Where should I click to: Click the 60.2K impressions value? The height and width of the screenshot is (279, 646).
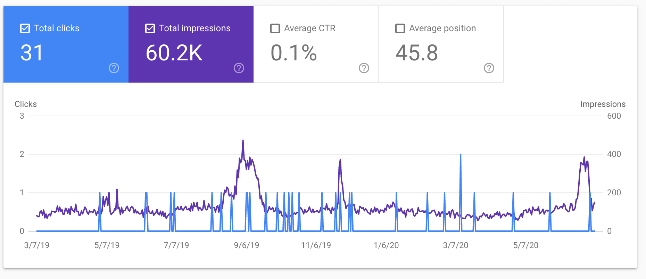click(174, 53)
